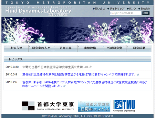Click external link icon after 開設しました
The image size is (155, 118).
pyautogui.click(x=64, y=86)
